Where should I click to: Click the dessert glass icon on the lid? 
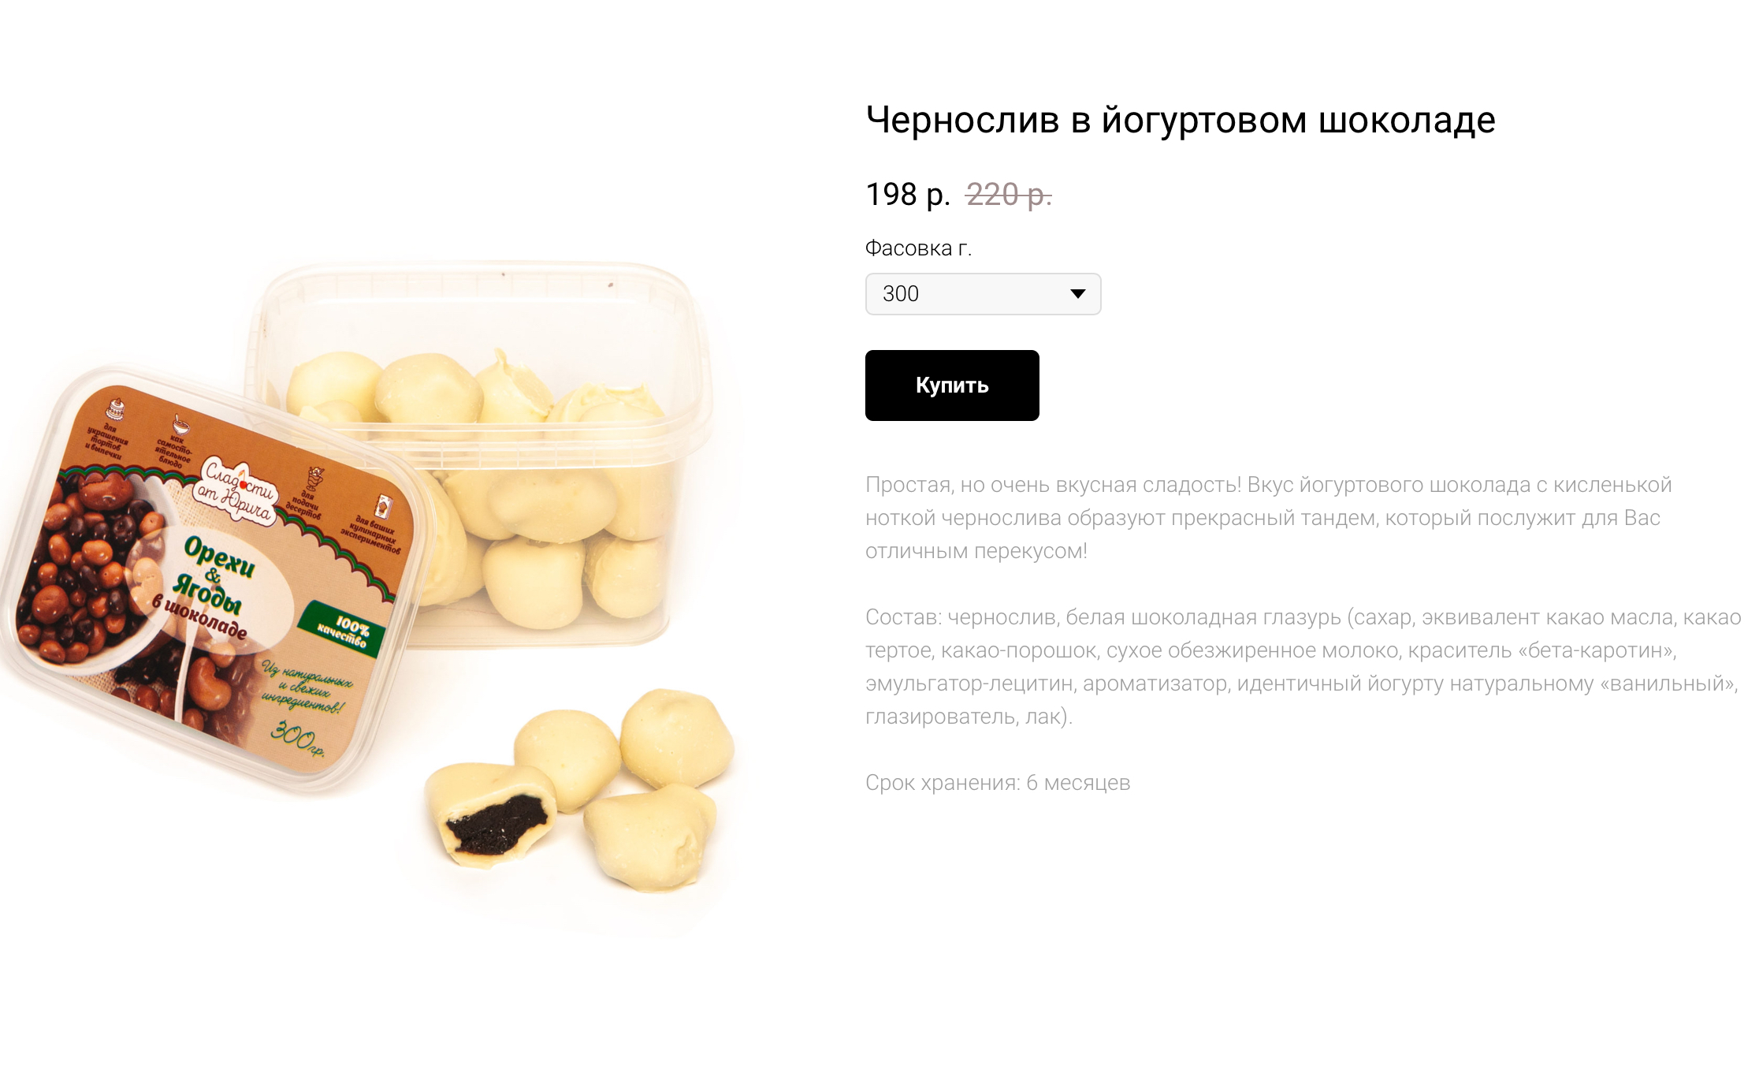click(315, 478)
